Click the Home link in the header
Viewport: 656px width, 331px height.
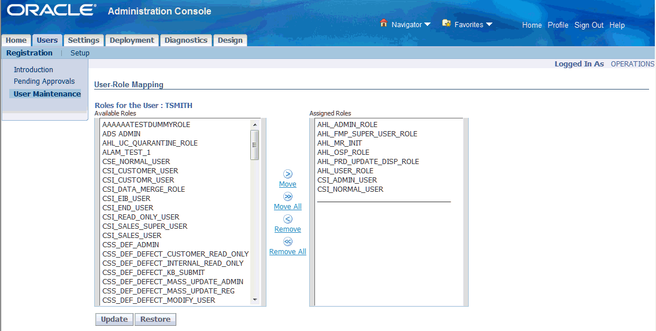pos(532,25)
